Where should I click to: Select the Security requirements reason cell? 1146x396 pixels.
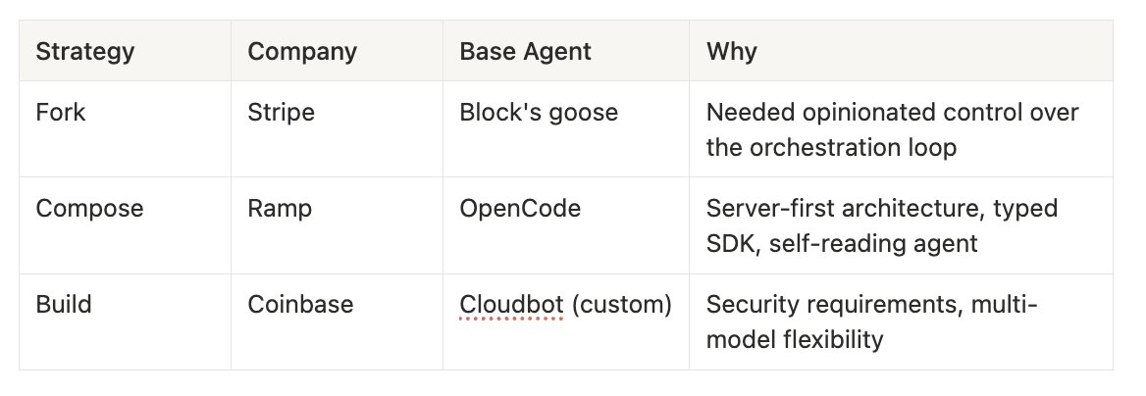coord(901,322)
